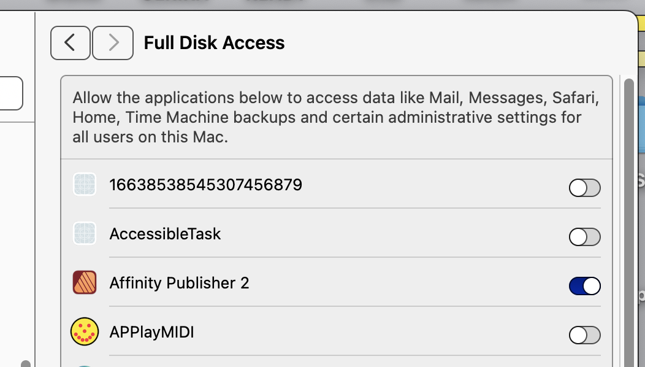Disable Affinity Publisher 2 disk access switch
The width and height of the screenshot is (645, 367).
pyautogui.click(x=584, y=286)
